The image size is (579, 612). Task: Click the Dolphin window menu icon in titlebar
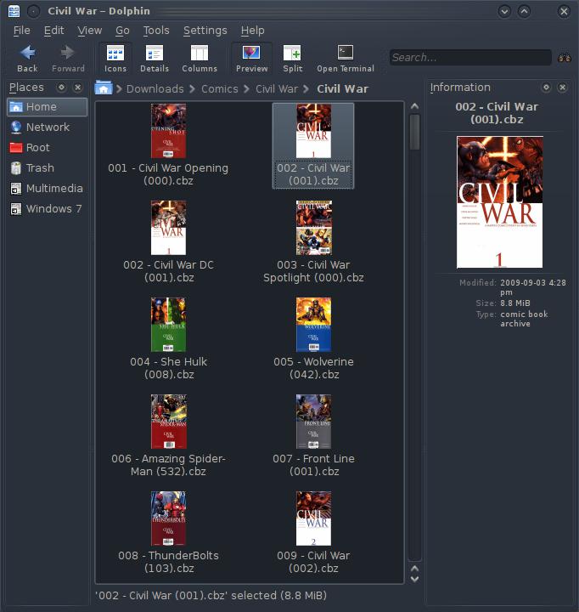tap(14, 11)
